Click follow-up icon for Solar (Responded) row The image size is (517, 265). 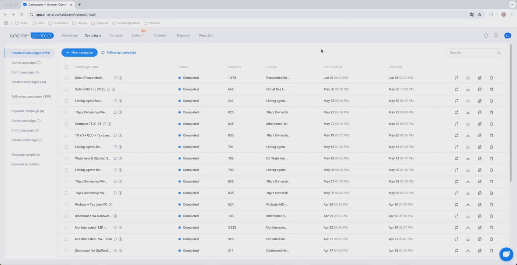pos(457,78)
